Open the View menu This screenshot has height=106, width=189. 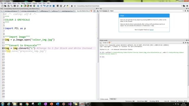pos(44,3)
